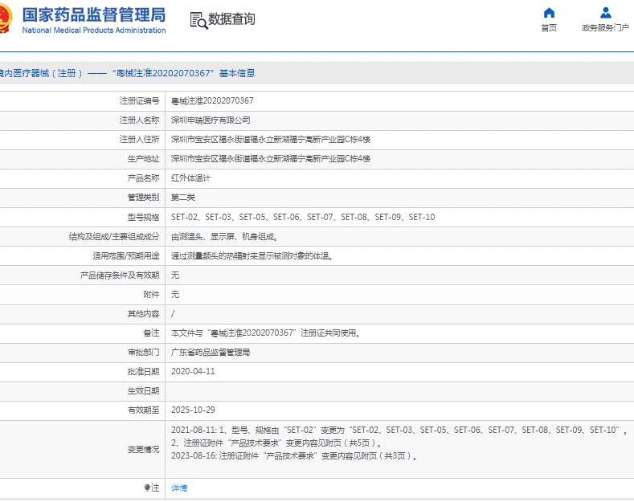Click the slash in 其他内容 row
The height and width of the screenshot is (502, 634).
pos(173,313)
